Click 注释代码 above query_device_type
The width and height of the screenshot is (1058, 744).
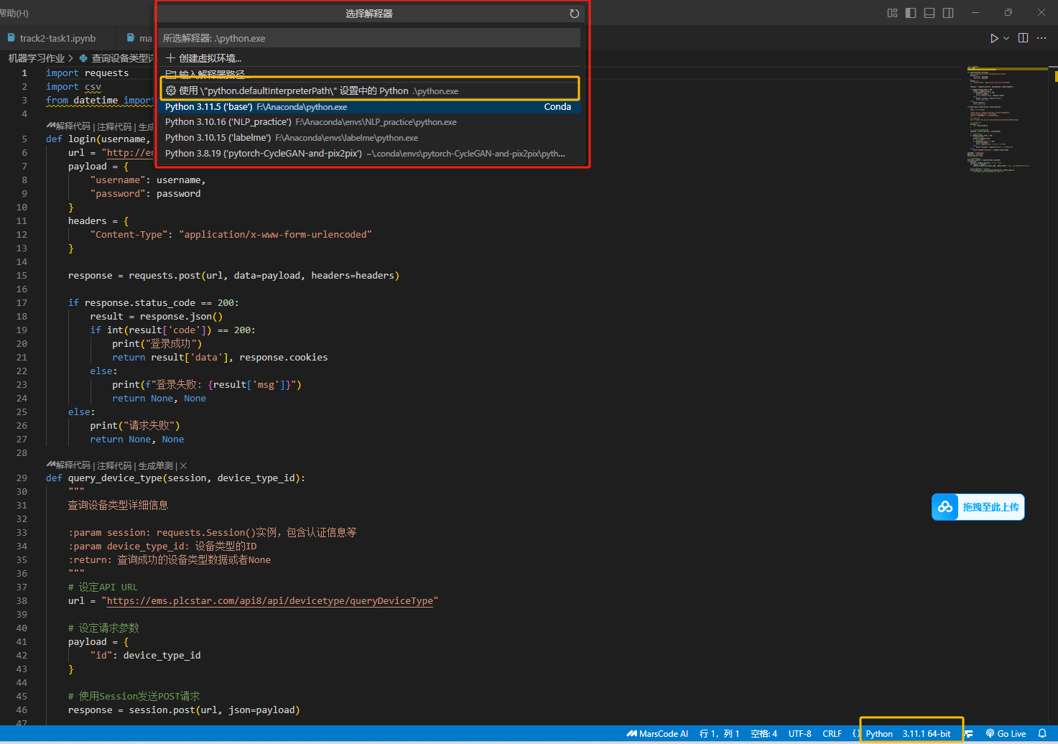[x=114, y=465]
